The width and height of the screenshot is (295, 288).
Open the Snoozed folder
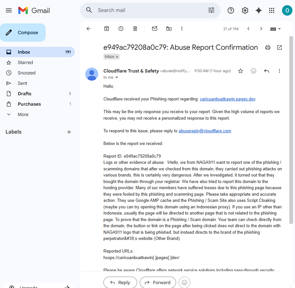click(37, 73)
